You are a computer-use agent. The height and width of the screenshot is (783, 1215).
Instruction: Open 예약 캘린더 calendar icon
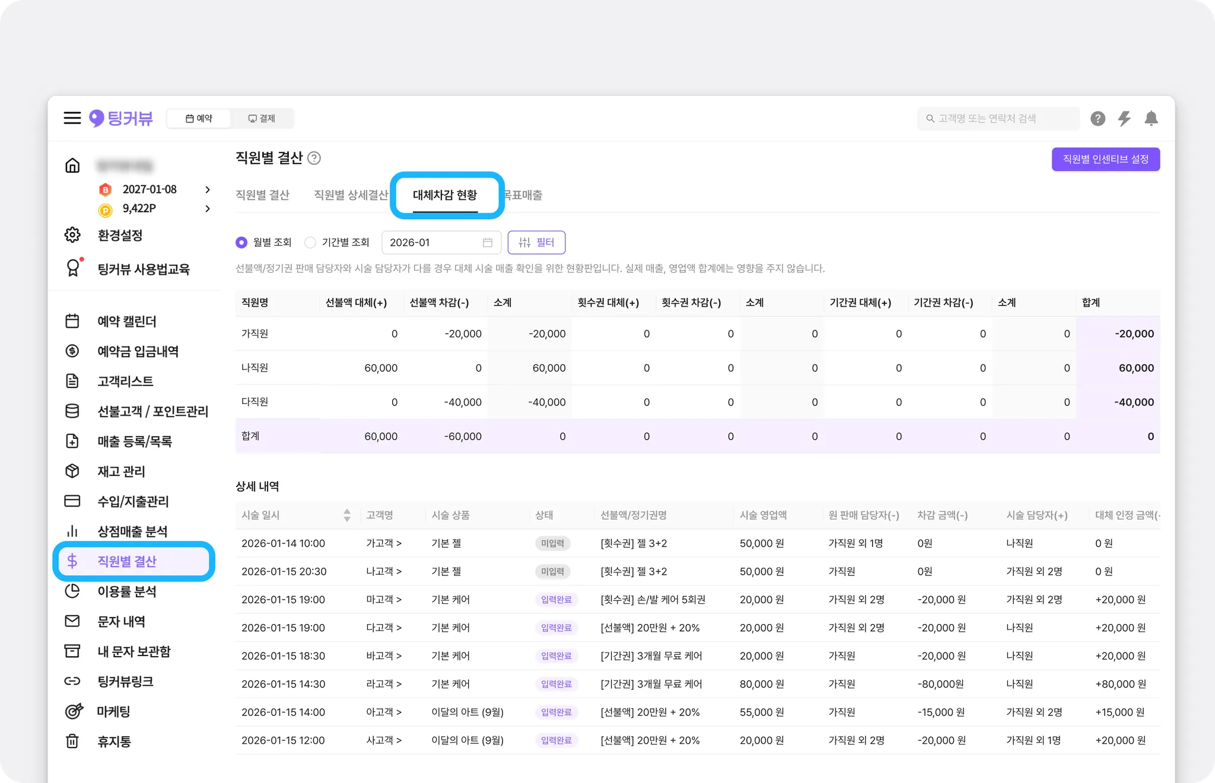point(72,321)
